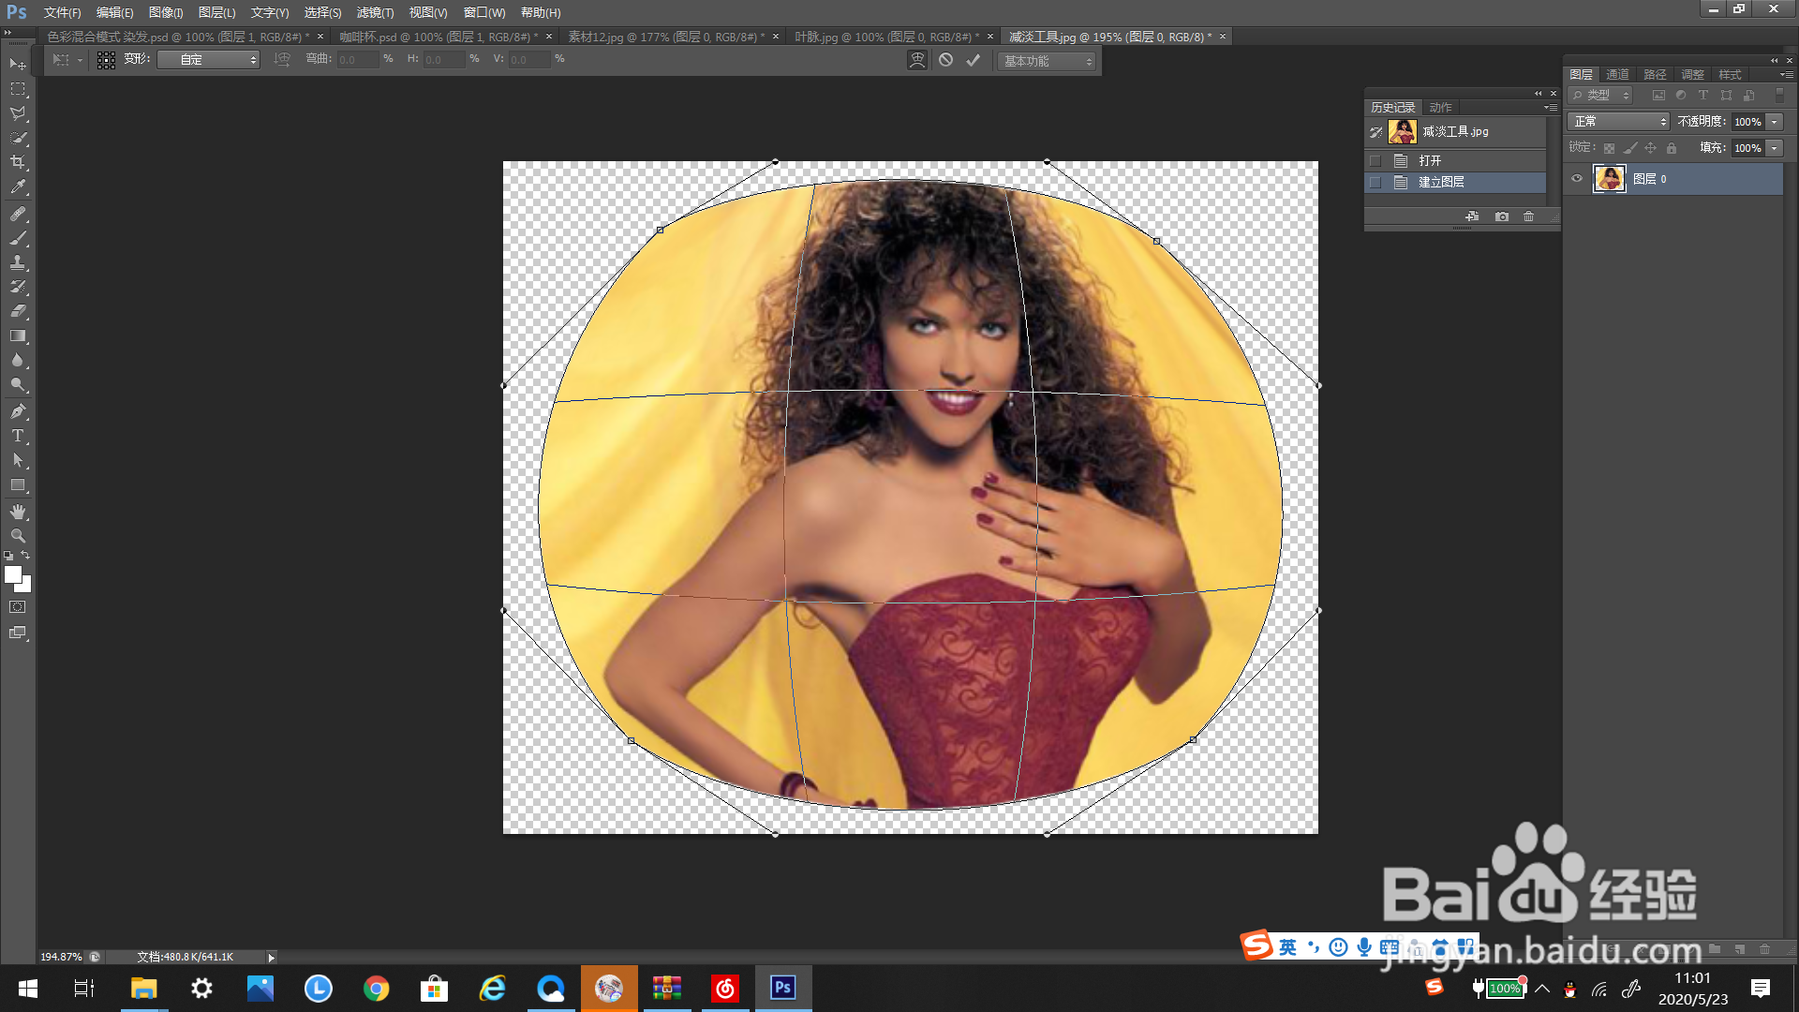The width and height of the screenshot is (1799, 1012).
Task: Open Chrome from the Windows taskbar
Action: point(377,989)
